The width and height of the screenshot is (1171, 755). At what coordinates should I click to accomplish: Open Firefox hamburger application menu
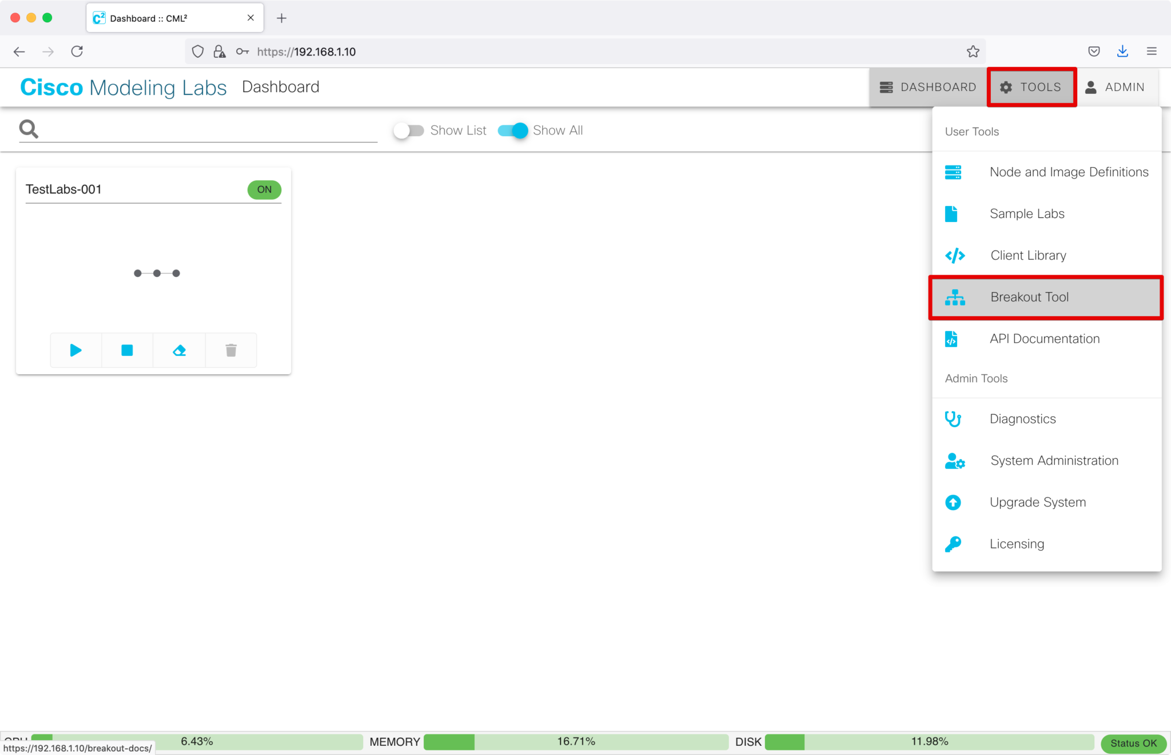[x=1152, y=51]
